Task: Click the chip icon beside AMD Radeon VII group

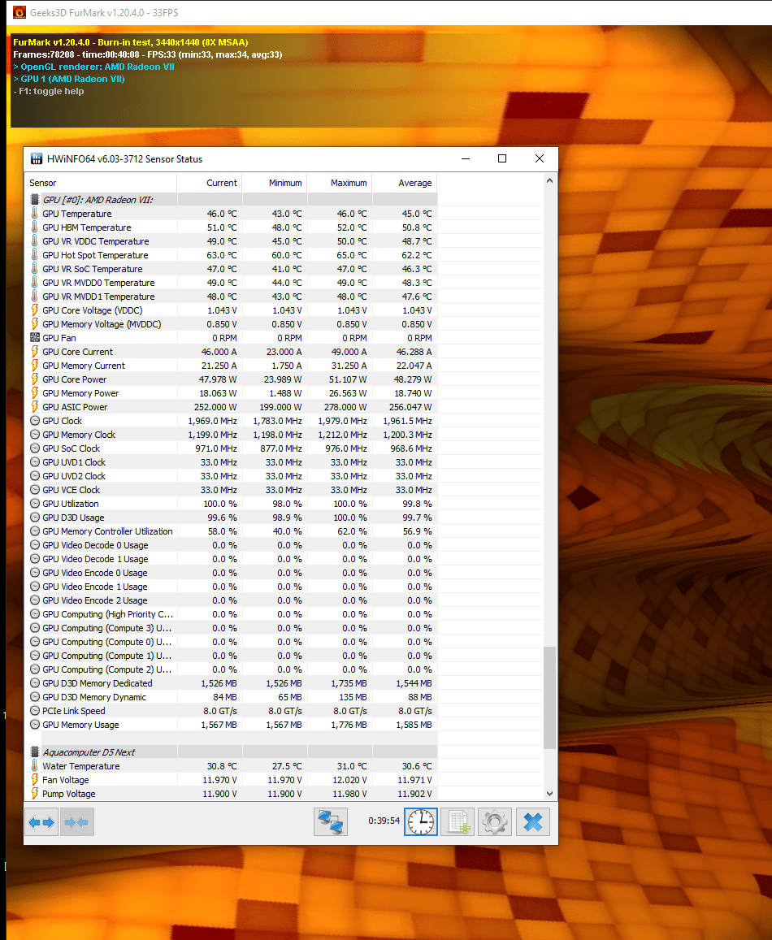Action: pyautogui.click(x=35, y=199)
